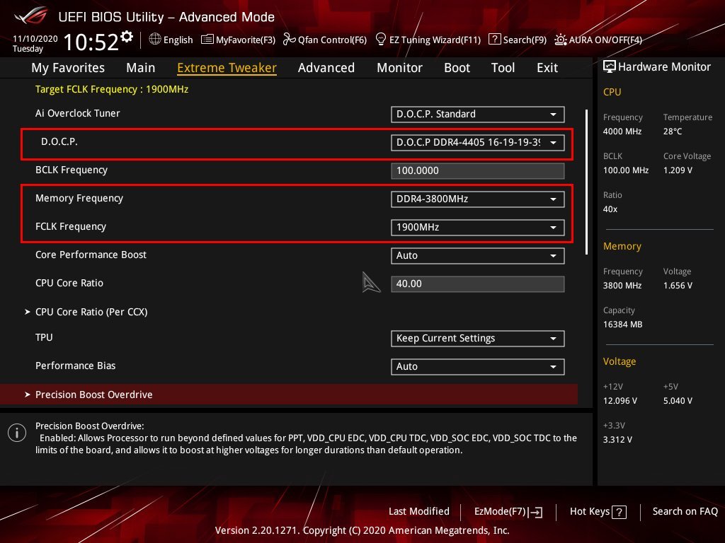This screenshot has width=725, height=543.
Task: Click the Memory Frequency label
Action: [x=79, y=198]
